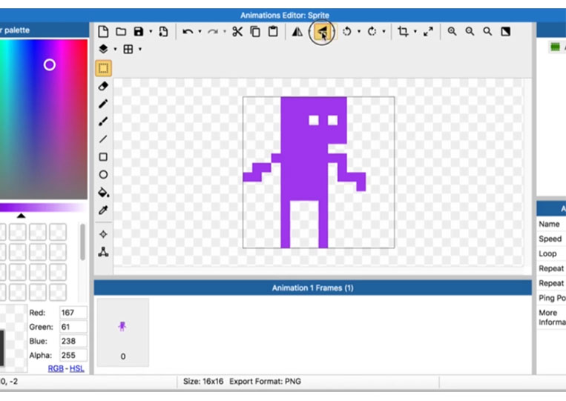Click the green animation icon in right panel
Image resolution: width=566 pixels, height=401 pixels.
pyautogui.click(x=555, y=47)
